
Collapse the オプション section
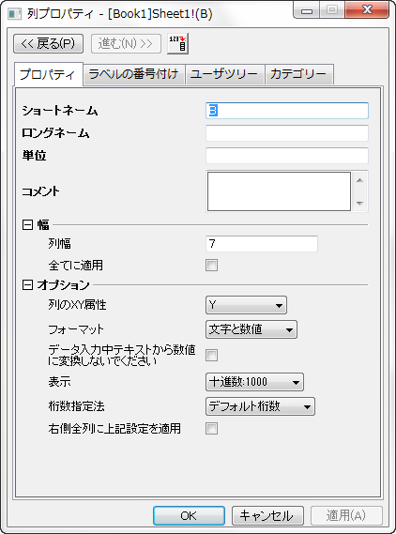click(27, 285)
